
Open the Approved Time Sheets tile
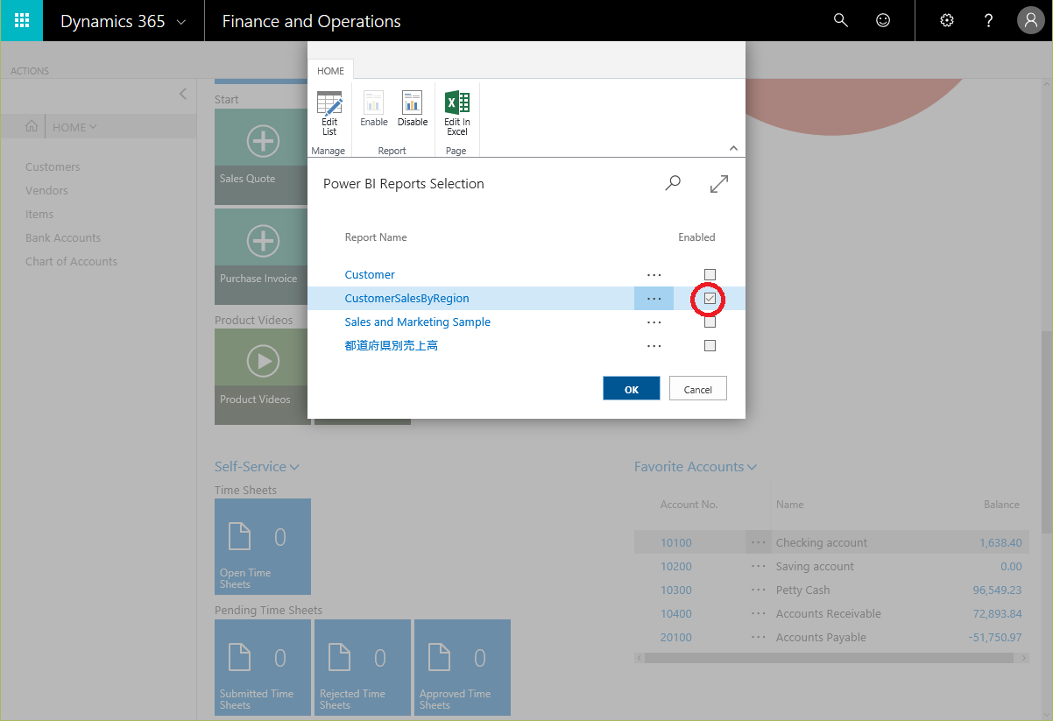click(463, 668)
